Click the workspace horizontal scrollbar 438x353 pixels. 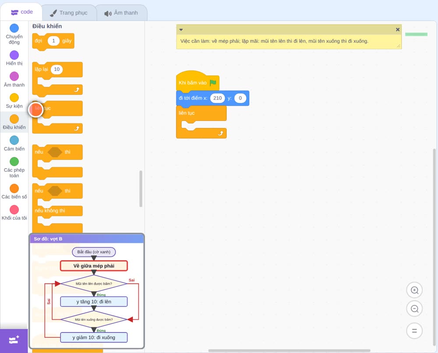click(289, 350)
